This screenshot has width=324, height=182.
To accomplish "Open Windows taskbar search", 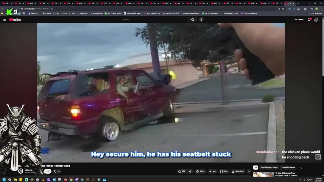I will click(x=10, y=180).
